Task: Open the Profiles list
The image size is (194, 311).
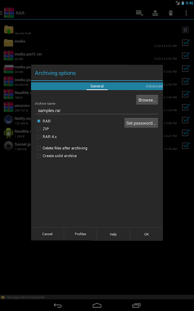Action: tap(80, 234)
